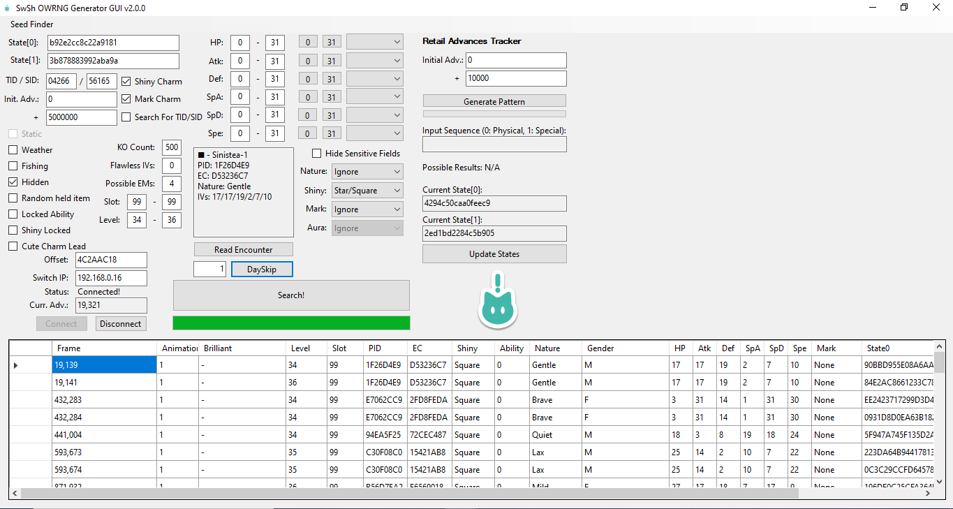Focus the KO Count field
The height and width of the screenshot is (509, 953).
(x=171, y=147)
